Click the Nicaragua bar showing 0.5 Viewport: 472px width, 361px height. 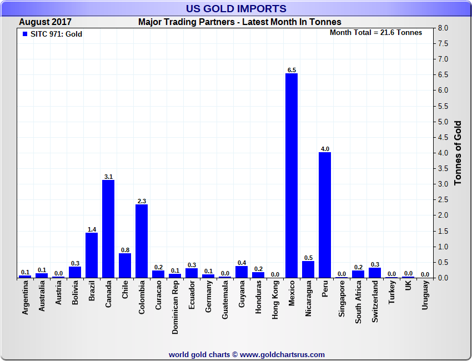308,269
